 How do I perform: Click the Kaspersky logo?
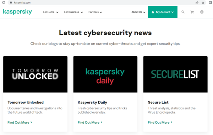click(x=17, y=12)
